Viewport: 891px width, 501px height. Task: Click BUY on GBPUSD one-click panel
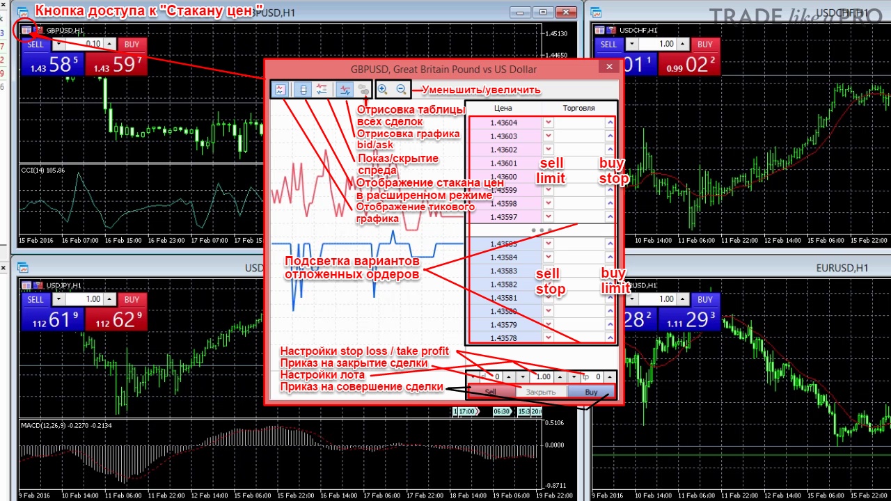132,45
